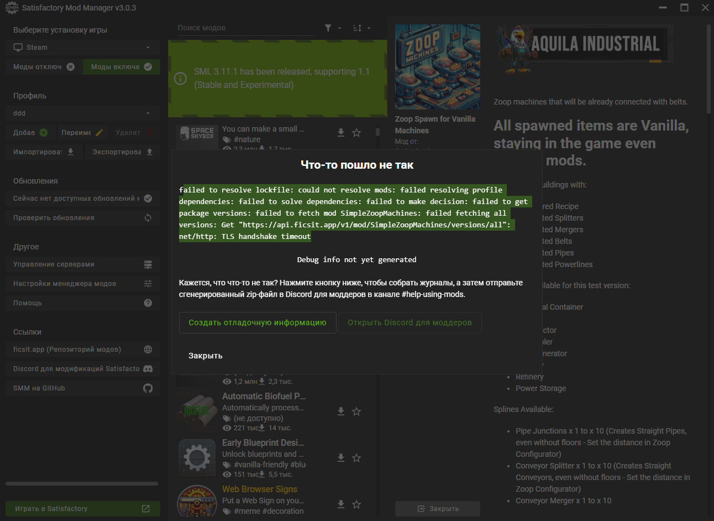Open the Помощь help entry
714x521 pixels.
pos(83,303)
